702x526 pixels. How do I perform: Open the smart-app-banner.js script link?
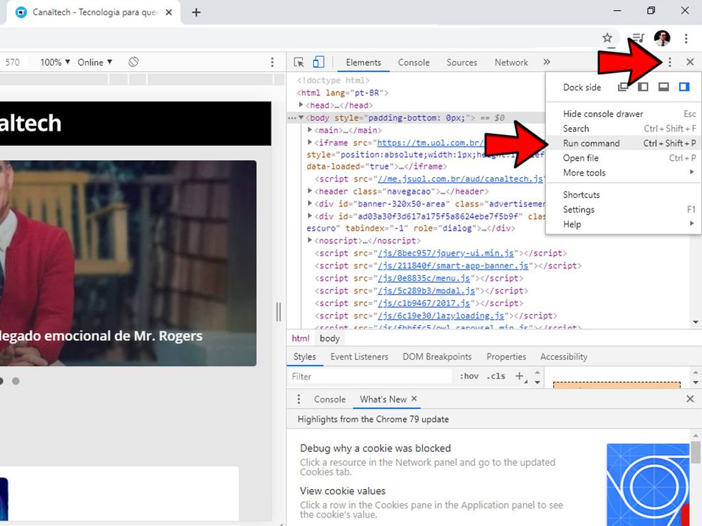click(x=452, y=266)
